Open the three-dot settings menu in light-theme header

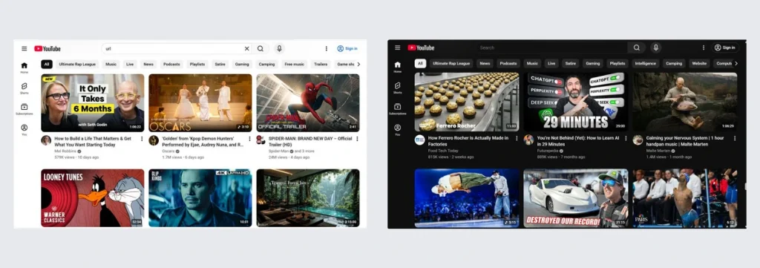pyautogui.click(x=327, y=48)
